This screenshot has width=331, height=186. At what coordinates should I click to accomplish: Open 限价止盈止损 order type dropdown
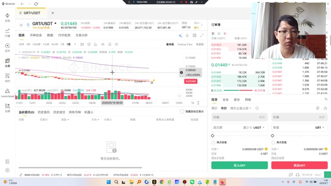240,108
